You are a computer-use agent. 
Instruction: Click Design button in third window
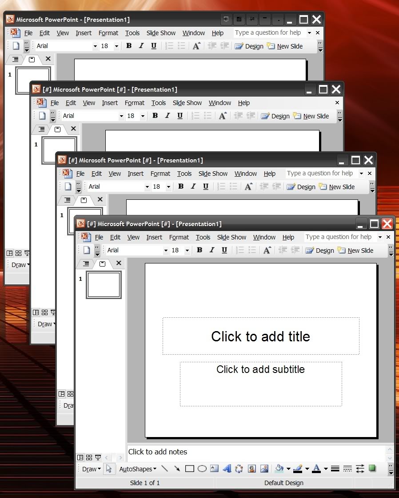pyautogui.click(x=301, y=187)
